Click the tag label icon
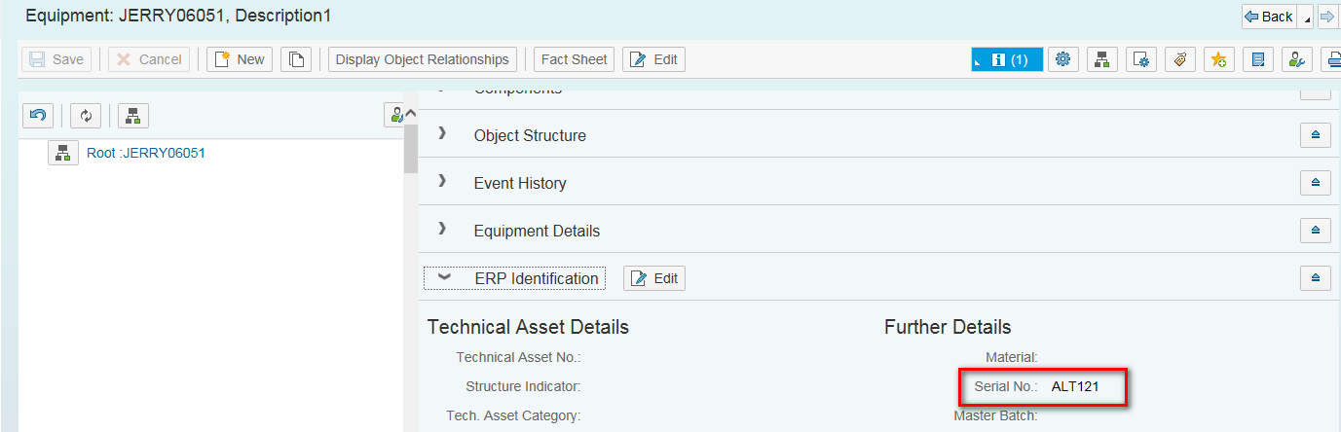This screenshot has height=432, width=1341. (1179, 59)
